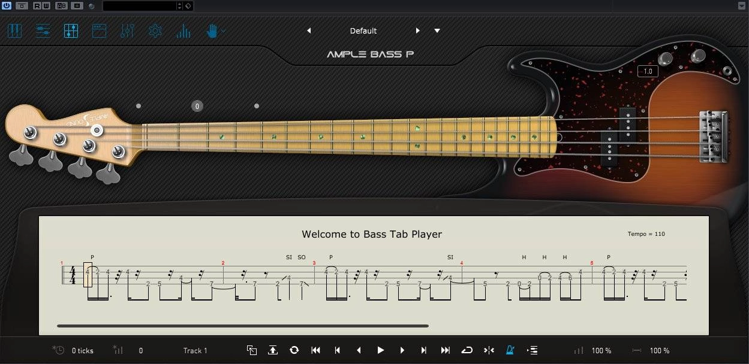This screenshot has width=749, height=364.
Task: Toggle the plugin power bypass button
Action: 7,5
